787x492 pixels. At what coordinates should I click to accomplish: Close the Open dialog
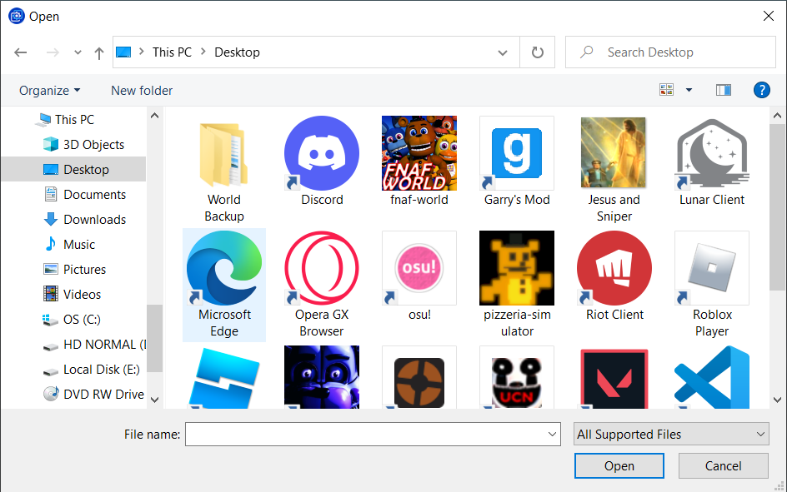coord(768,16)
